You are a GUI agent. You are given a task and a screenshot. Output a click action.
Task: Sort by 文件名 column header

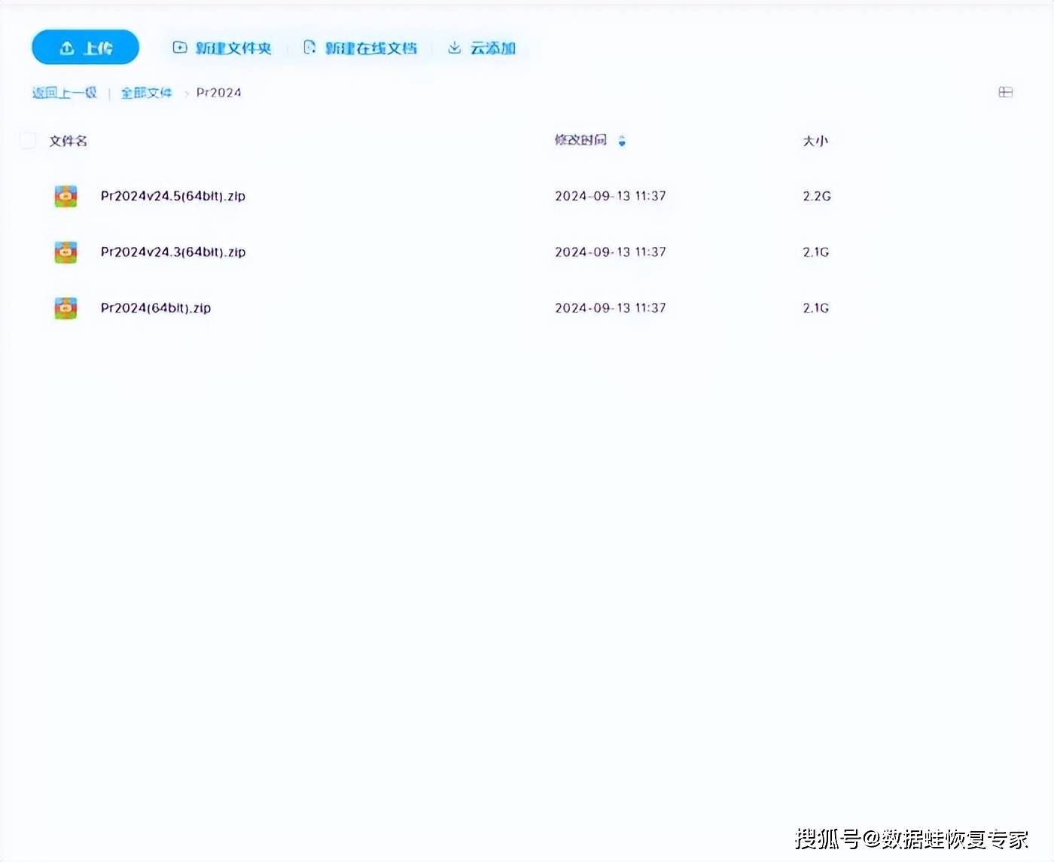[69, 141]
